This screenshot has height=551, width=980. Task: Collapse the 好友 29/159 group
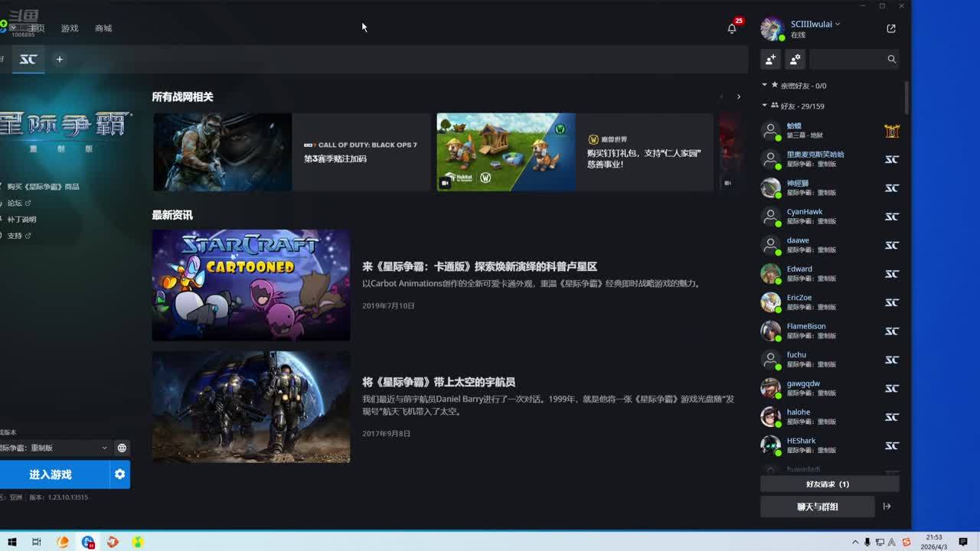(764, 106)
